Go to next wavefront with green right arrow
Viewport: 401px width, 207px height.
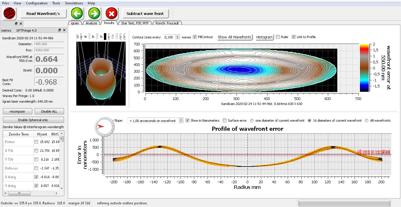coord(94,13)
